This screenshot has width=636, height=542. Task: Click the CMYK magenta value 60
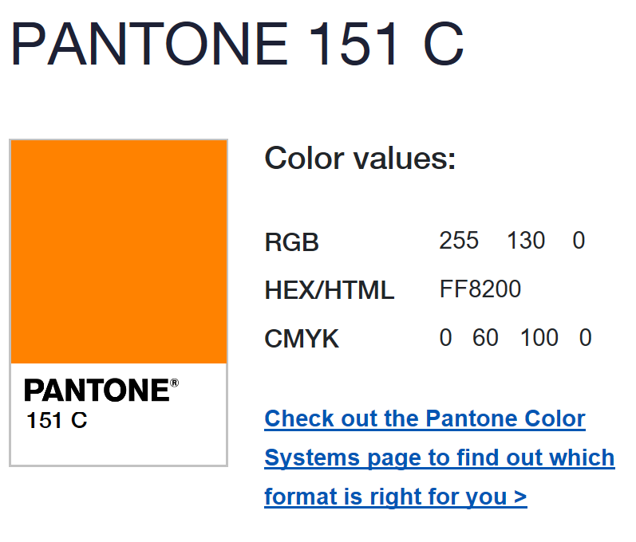point(485,338)
